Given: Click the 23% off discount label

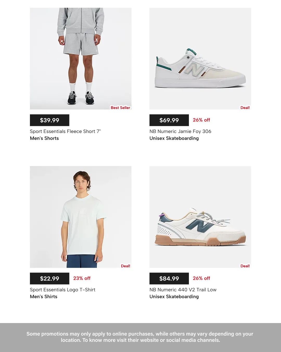Looking at the screenshot, I should [x=82, y=278].
